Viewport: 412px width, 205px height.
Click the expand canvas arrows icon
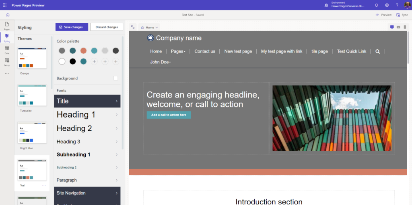coord(133,27)
